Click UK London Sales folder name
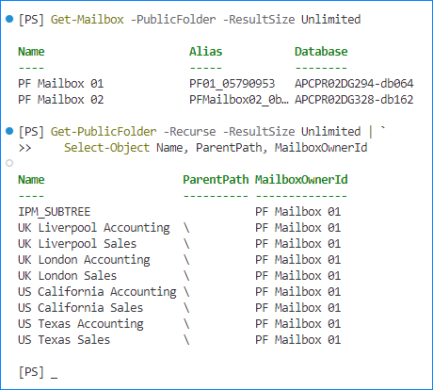The image size is (433, 390). 68,276
